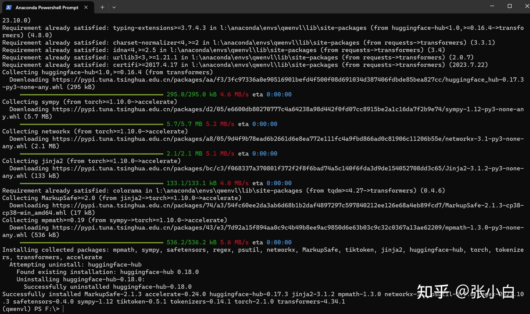Maximize the terminal window
Image resolution: width=530 pixels, height=314 pixels.
click(x=510, y=6)
